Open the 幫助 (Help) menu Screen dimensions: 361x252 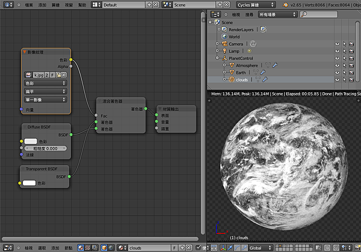pos(82,5)
